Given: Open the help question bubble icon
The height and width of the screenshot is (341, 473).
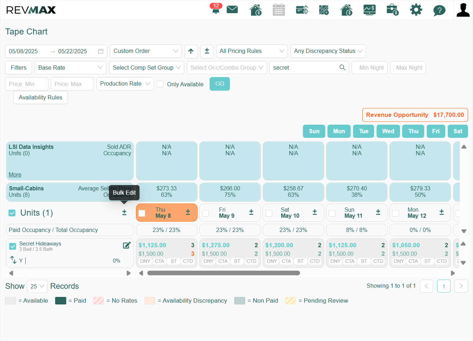Looking at the screenshot, I should click(x=439, y=10).
